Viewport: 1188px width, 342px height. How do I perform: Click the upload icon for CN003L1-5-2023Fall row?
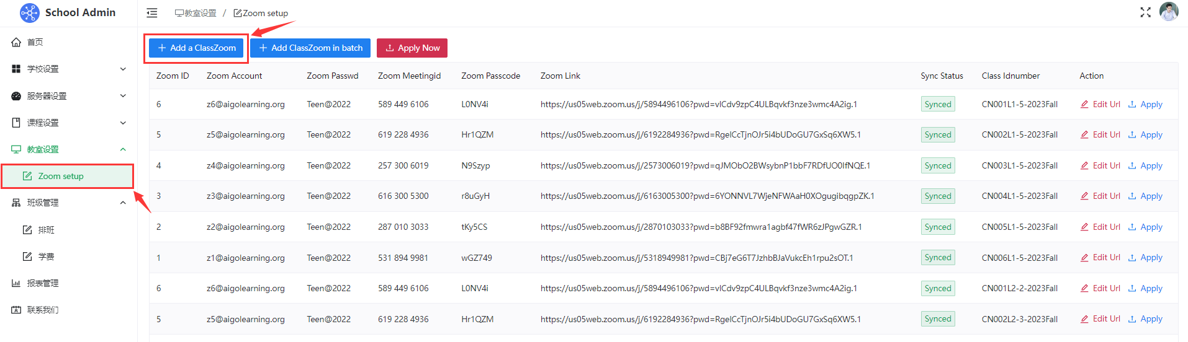1132,165
